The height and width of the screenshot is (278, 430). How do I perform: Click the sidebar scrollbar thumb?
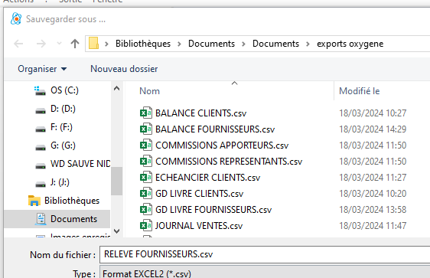(x=116, y=182)
